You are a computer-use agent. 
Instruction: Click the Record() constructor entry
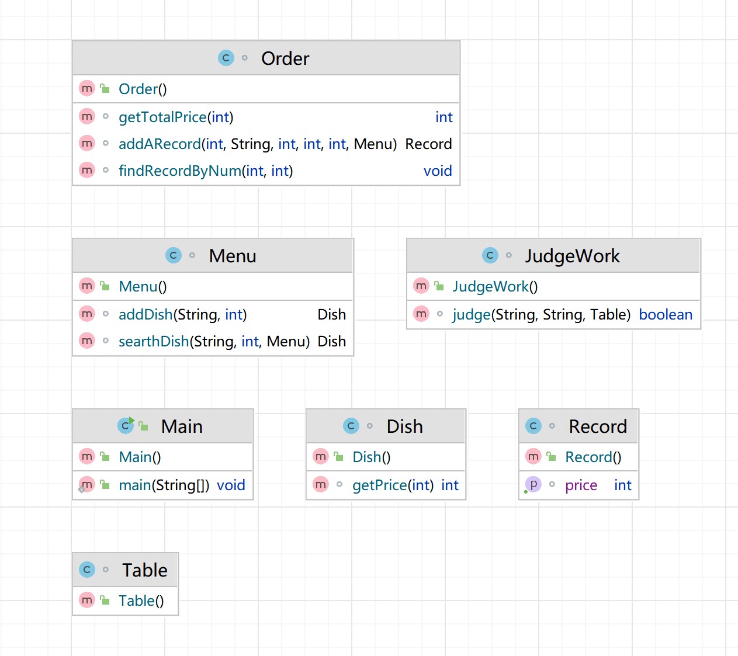[593, 457]
